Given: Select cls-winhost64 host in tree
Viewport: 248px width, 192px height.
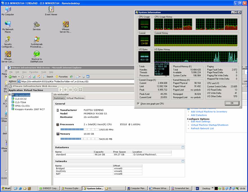Looking at the screenshot, I should [23, 95].
